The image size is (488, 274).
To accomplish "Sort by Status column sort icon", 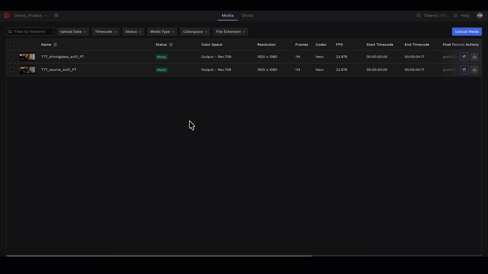I will (171, 45).
